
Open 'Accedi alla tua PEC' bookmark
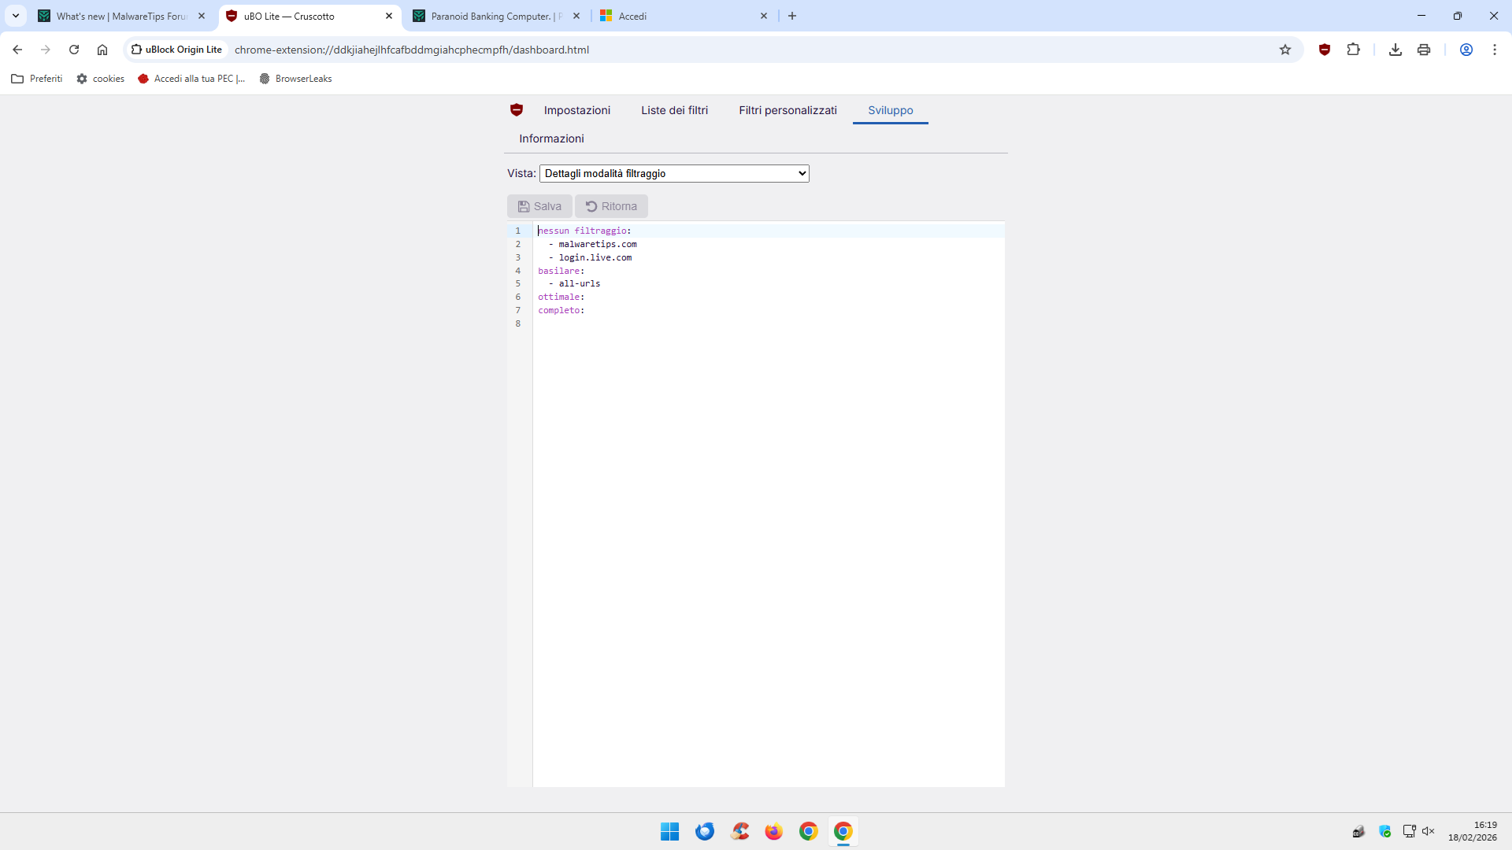coord(191,79)
